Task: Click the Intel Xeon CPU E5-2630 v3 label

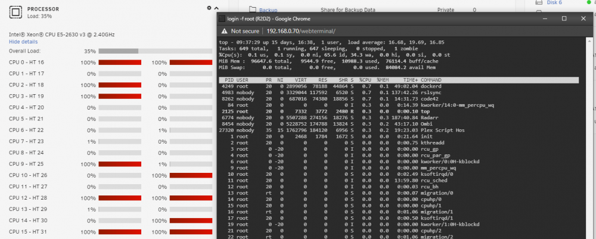Action: tap(62, 35)
